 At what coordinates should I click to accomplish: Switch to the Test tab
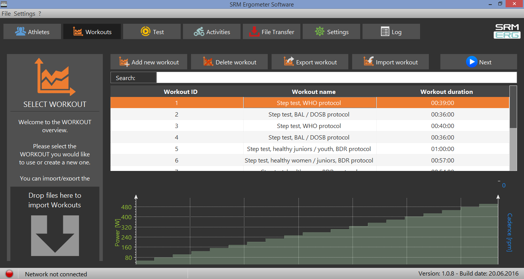tap(152, 32)
